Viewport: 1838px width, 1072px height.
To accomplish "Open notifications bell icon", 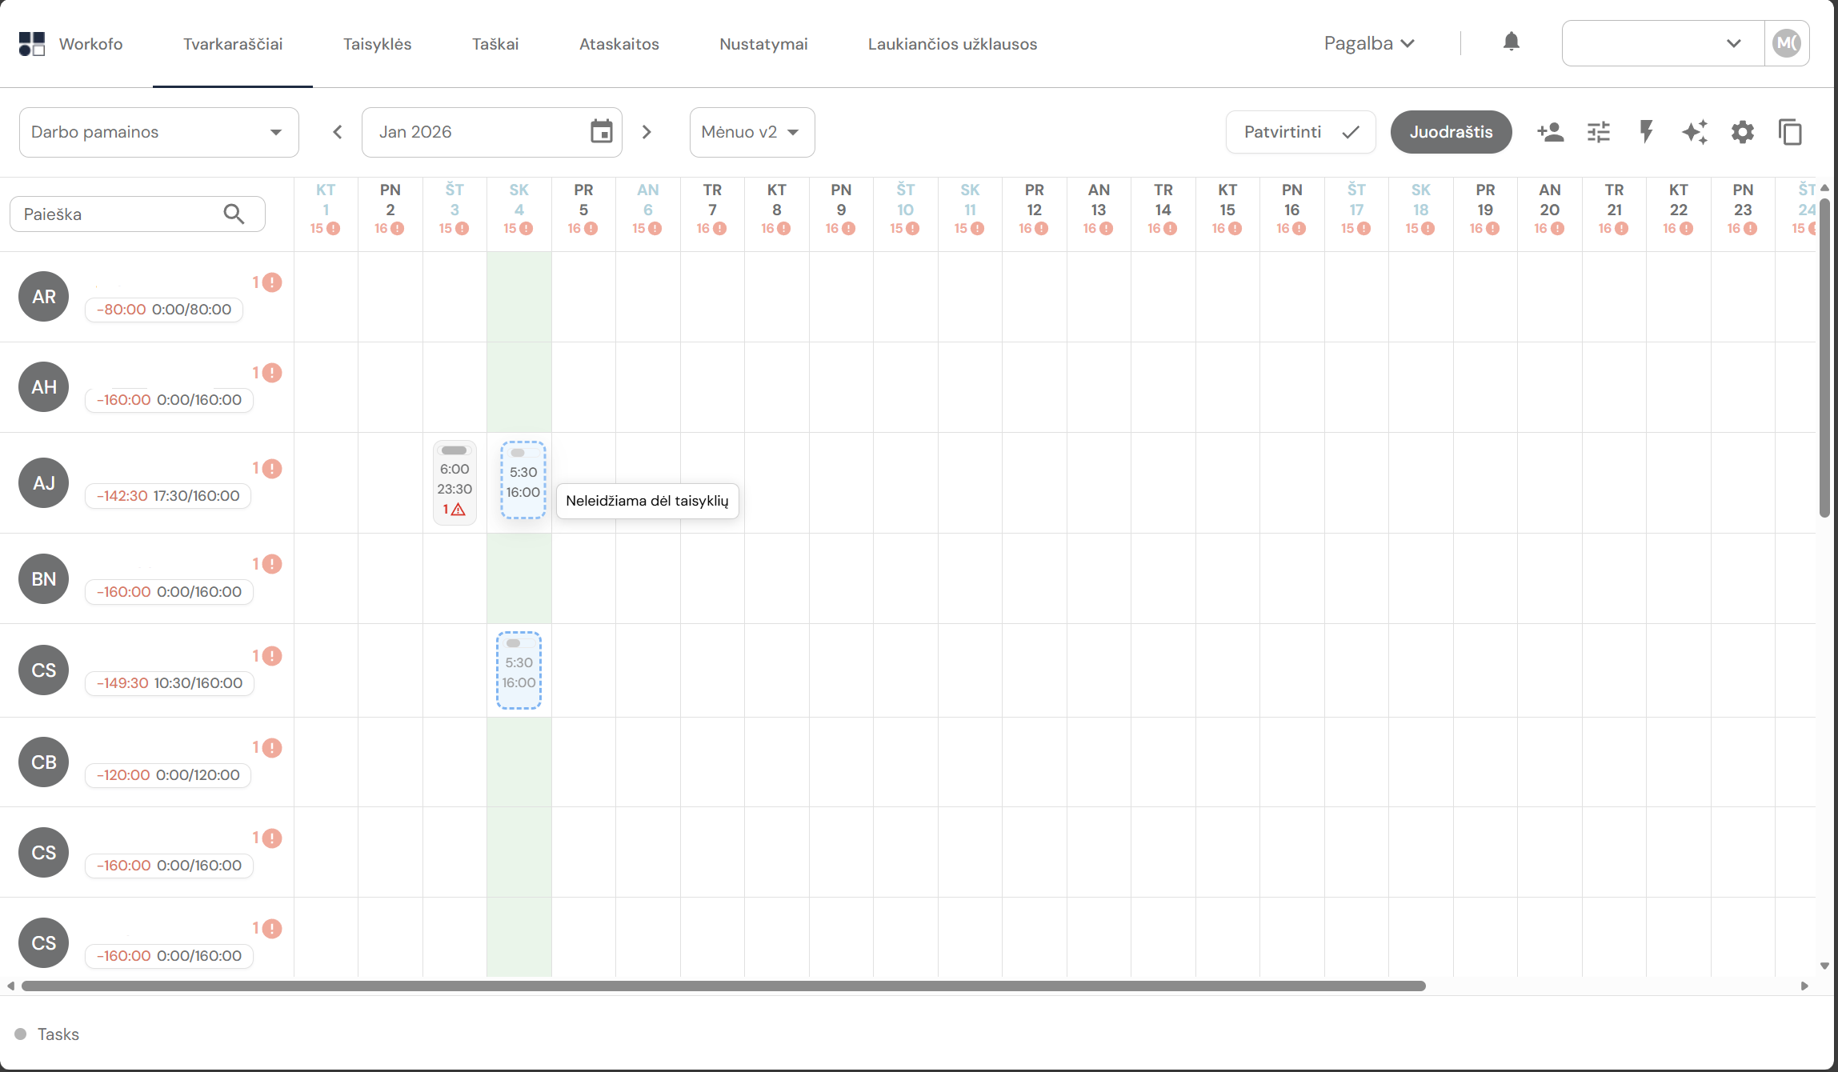I will click(1511, 42).
